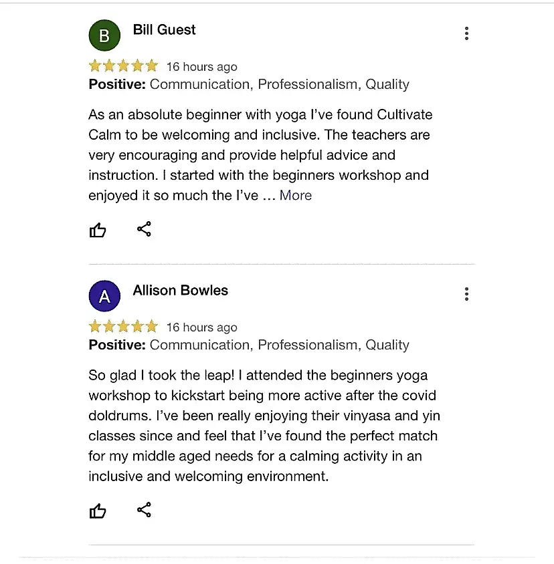Open three-dot options menu for Allison Bowles' review

[466, 294]
